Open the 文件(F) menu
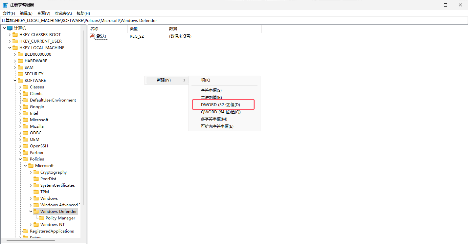 coord(9,13)
